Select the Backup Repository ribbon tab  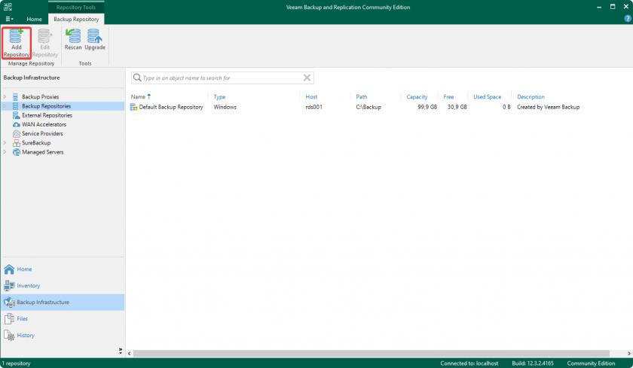click(76, 19)
